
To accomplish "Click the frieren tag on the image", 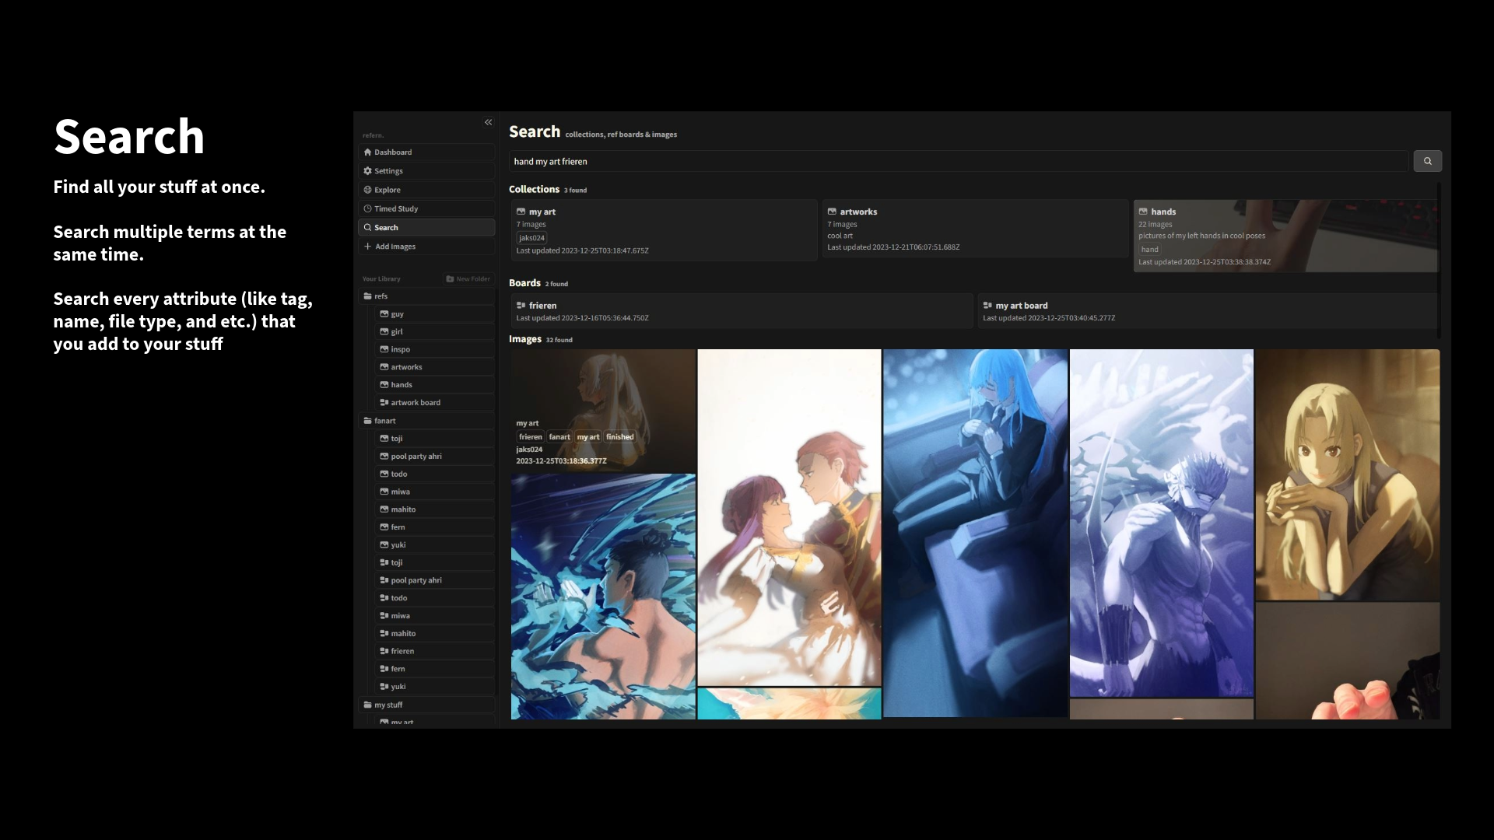I will (531, 437).
